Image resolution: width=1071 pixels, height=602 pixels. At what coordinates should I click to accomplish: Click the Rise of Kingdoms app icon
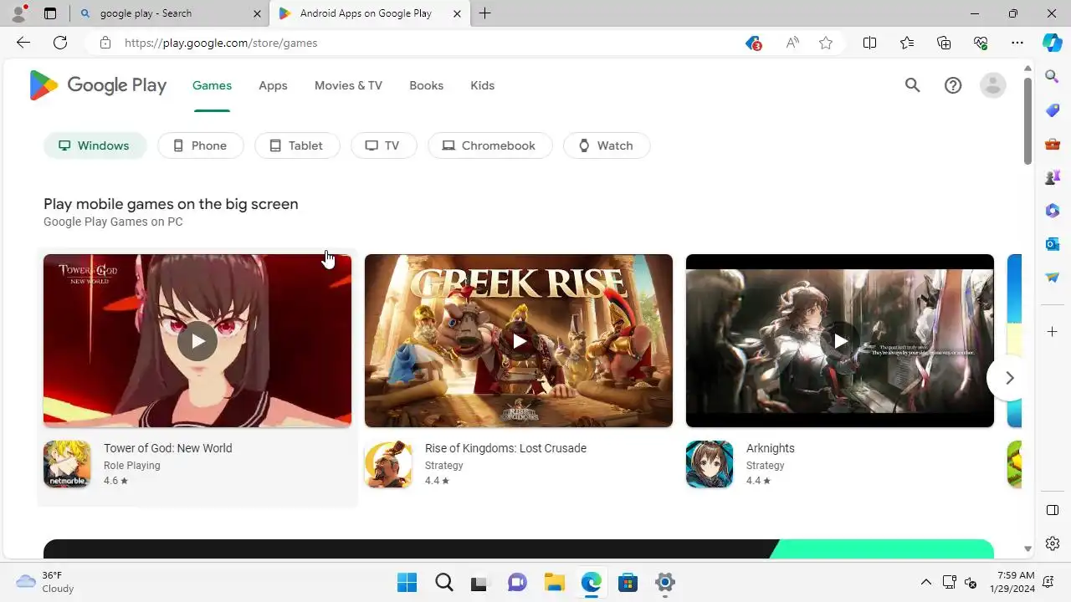coord(388,464)
